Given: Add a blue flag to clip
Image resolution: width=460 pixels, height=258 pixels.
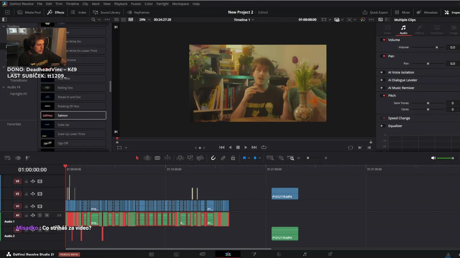Looking at the screenshot, I should pyautogui.click(x=244, y=158).
